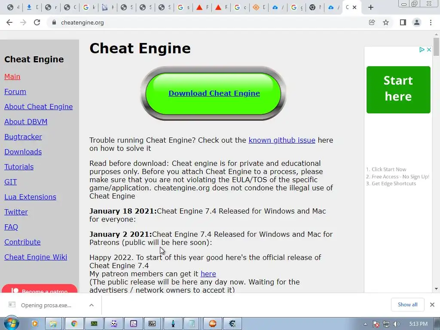Open the notepad taskbar application

coord(192,324)
